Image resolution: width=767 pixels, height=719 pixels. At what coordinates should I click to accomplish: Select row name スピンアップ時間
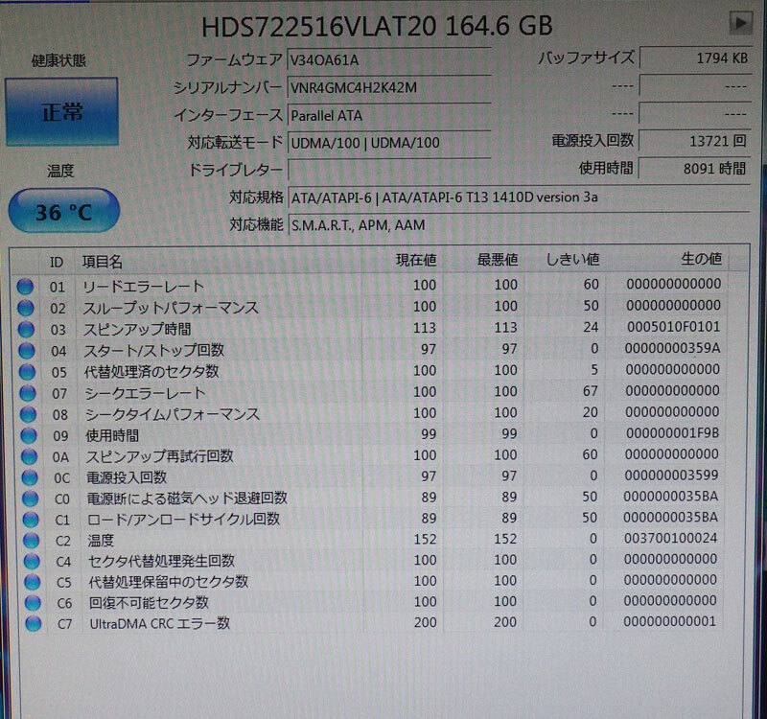point(137,329)
